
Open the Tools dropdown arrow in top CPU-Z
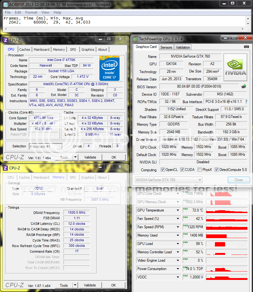(75, 157)
